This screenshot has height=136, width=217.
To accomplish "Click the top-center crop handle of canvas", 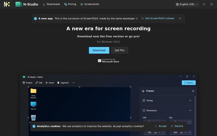I will [80, 87].
